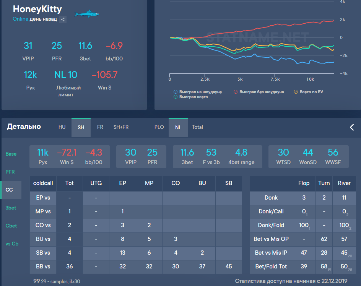Collapse the Детально panel with chevron
The width and height of the screenshot is (361, 286).
point(352,127)
